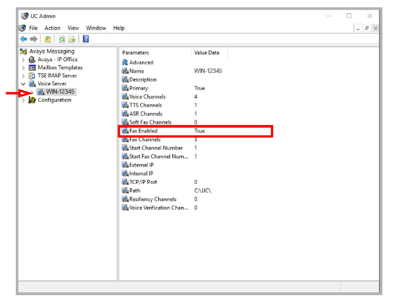The height and width of the screenshot is (303, 398).
Task: Click the Advanced parameter icon
Action: pos(125,62)
